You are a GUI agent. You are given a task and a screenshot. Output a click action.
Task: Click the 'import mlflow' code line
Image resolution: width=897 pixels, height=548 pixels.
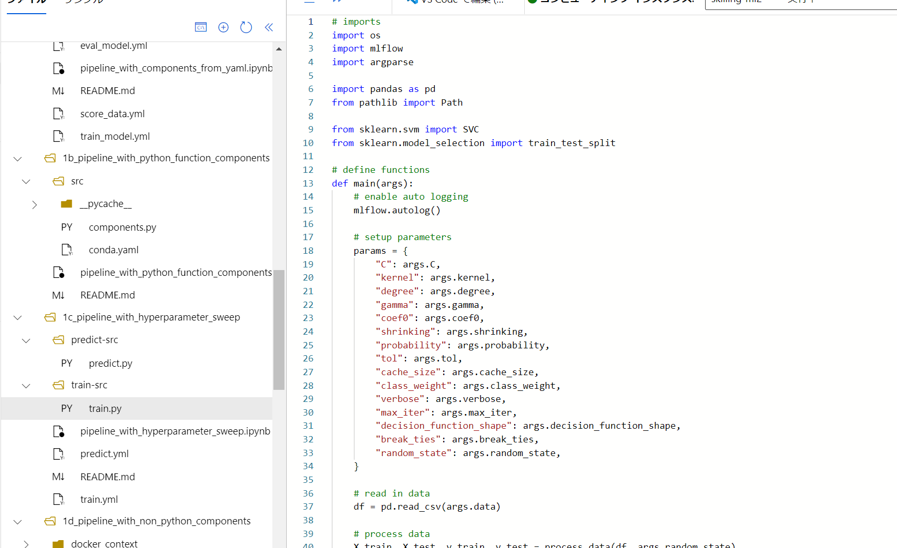tap(367, 48)
